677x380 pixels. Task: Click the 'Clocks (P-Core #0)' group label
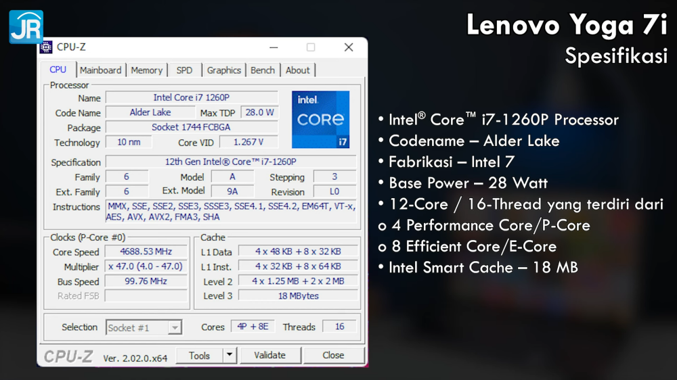click(x=87, y=237)
